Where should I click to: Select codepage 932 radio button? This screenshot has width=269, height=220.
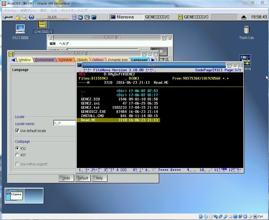point(17,148)
